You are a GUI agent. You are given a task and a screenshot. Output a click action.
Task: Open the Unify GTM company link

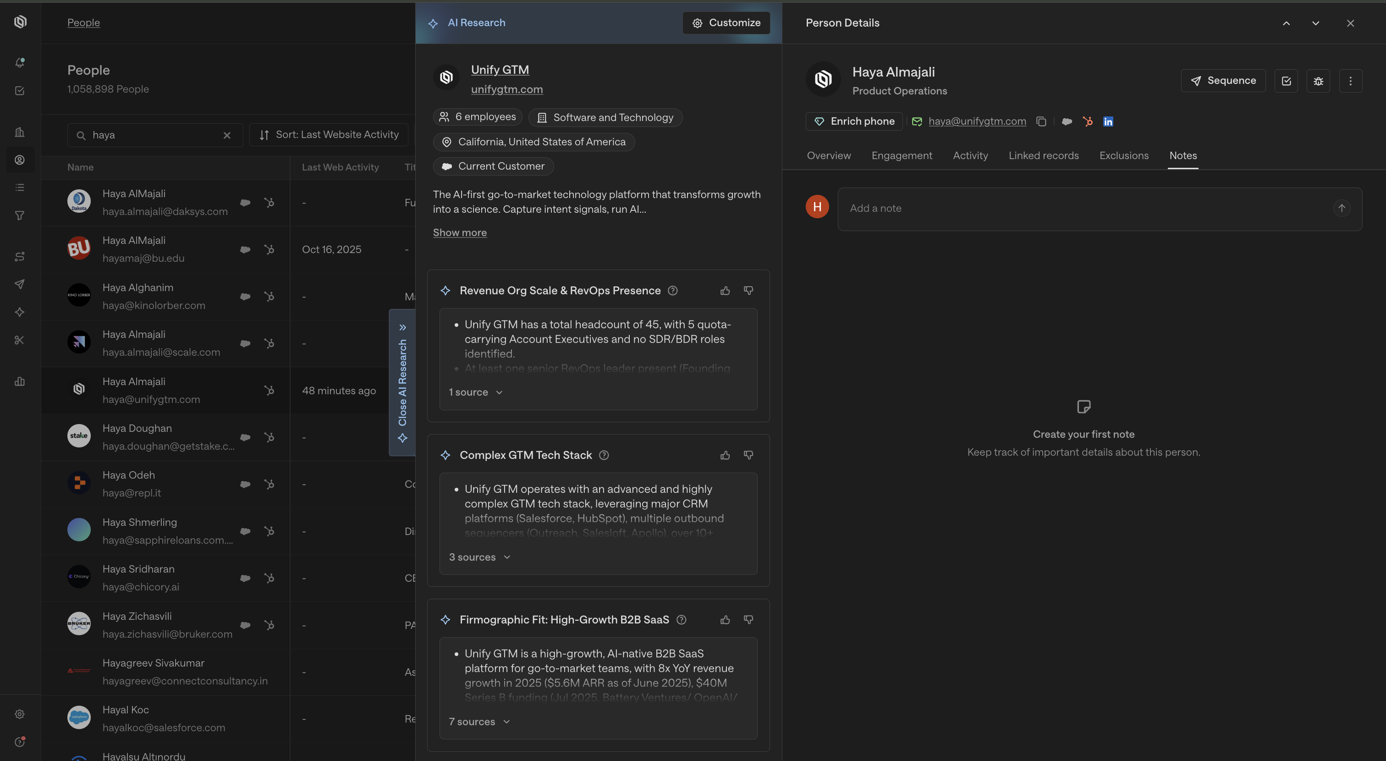[500, 70]
